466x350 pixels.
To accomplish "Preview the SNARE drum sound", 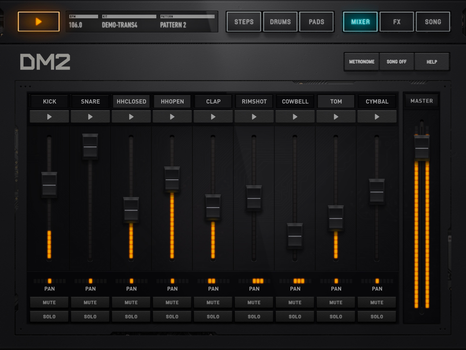I will (90, 116).
